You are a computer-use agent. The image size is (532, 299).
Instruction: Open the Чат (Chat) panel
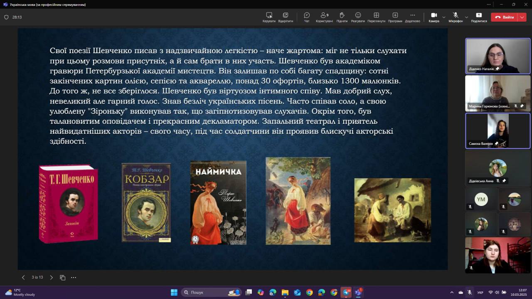click(x=307, y=17)
